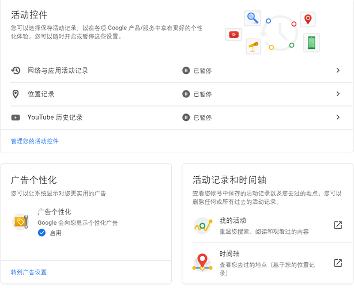Viewport: 354px width, 288px height.
Task: Open the 转到广告设置 link
Action: click(29, 272)
